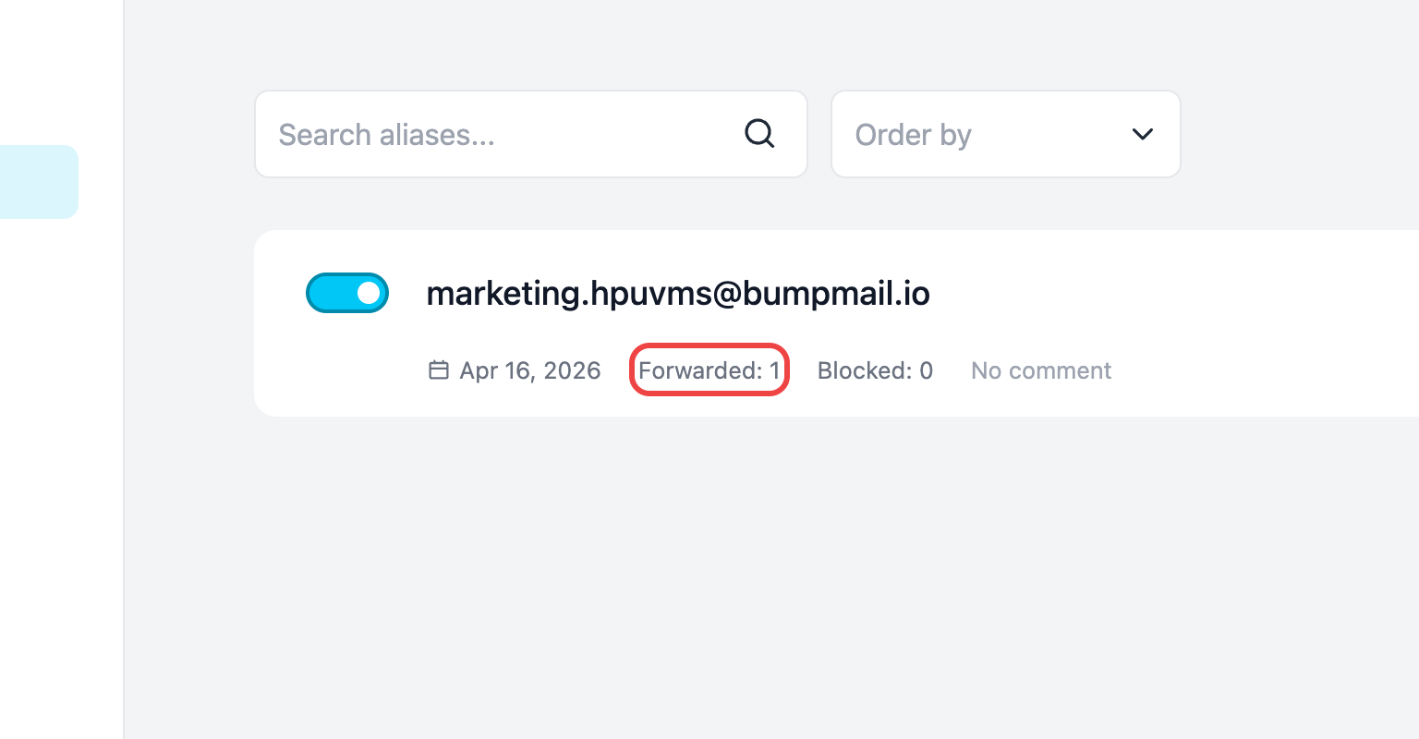The height and width of the screenshot is (739, 1419).
Task: Select the highlighted light-blue sidebar item
Action: 39,182
